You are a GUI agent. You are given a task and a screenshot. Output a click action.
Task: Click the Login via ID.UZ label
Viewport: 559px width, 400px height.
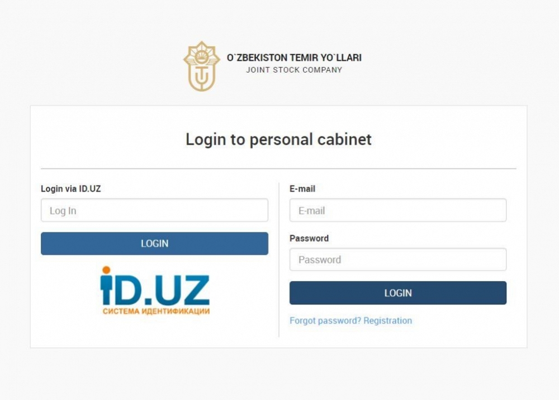click(71, 189)
